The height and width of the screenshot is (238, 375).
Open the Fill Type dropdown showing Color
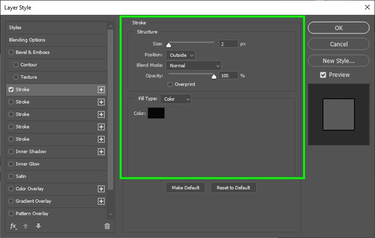(x=176, y=99)
